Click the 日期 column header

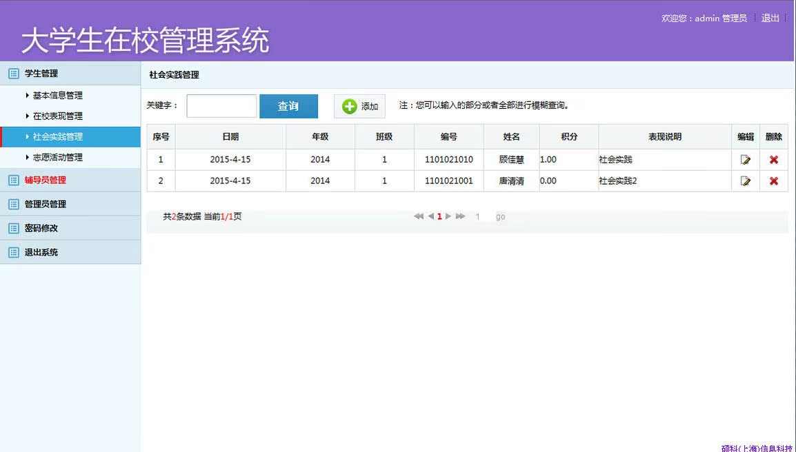click(x=230, y=137)
